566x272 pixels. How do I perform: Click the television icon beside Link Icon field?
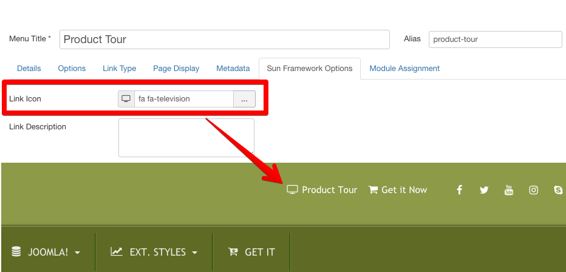click(126, 99)
